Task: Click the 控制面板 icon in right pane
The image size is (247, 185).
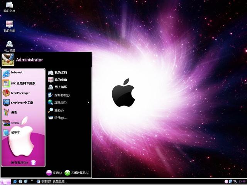Action: [51, 95]
